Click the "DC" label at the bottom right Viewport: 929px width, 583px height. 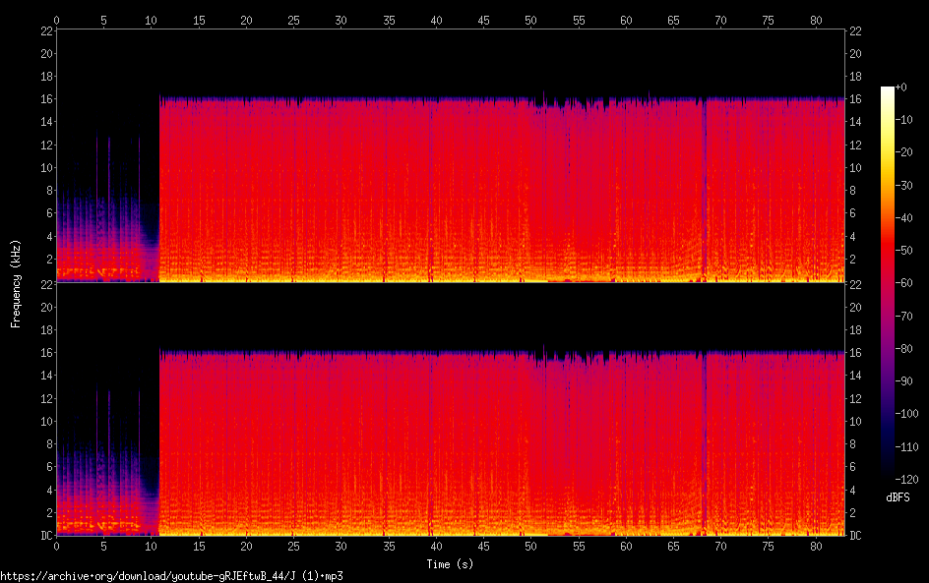coord(855,536)
